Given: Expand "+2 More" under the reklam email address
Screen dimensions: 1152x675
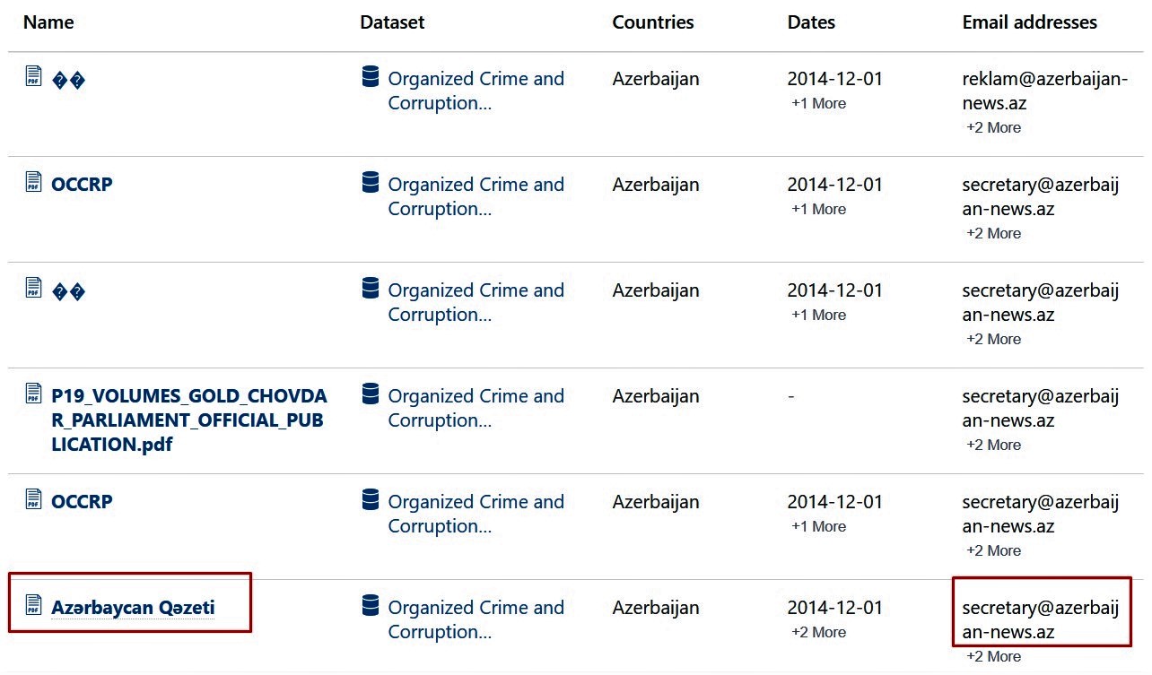Looking at the screenshot, I should pos(993,127).
